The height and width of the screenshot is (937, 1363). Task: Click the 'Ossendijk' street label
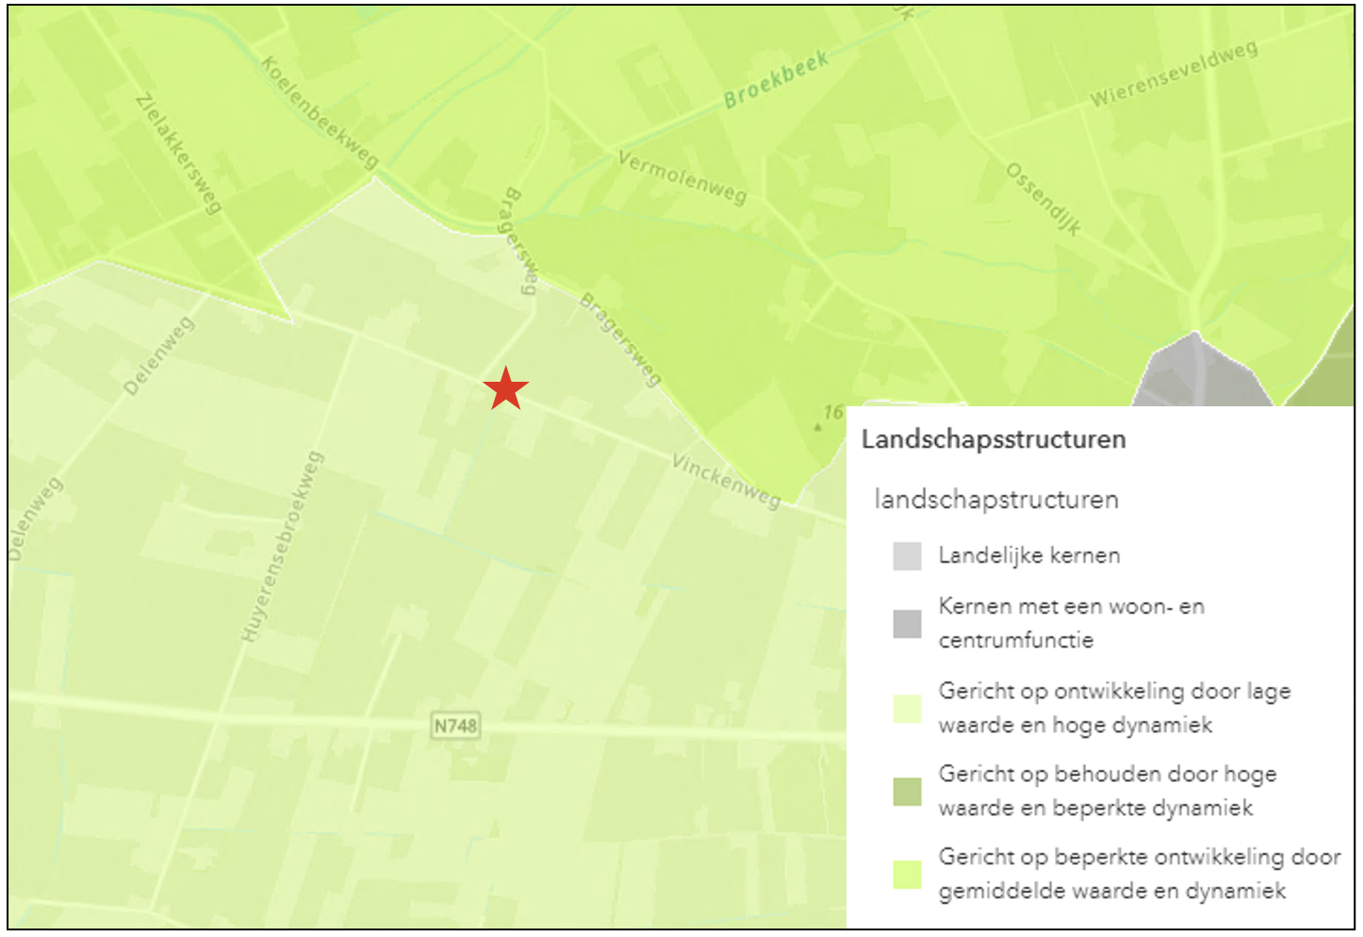(x=1043, y=199)
